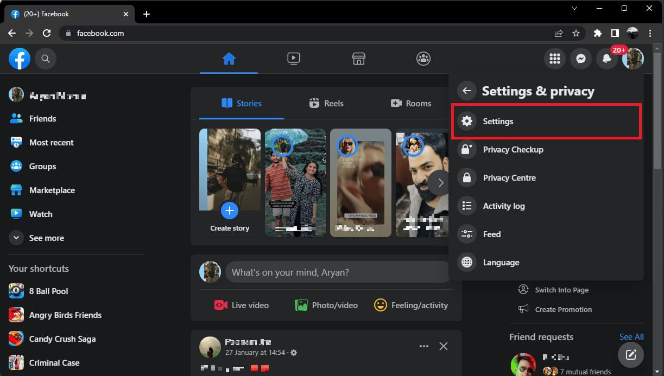
Task: Open Language menu entry
Action: (x=547, y=263)
